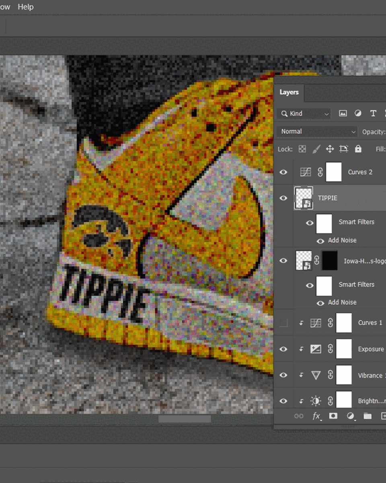Open the Kind filter type dropdown
Viewport: 386px width, 483px height.
click(x=304, y=114)
